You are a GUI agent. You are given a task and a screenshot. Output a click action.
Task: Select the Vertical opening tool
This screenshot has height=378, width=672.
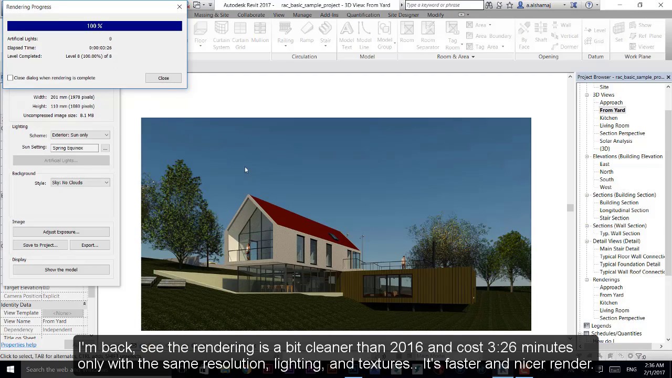pyautogui.click(x=564, y=36)
